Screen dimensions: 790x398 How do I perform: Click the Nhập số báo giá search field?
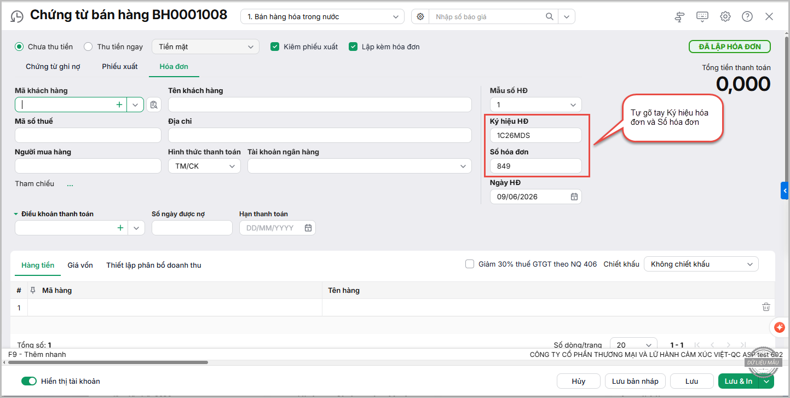[487, 16]
